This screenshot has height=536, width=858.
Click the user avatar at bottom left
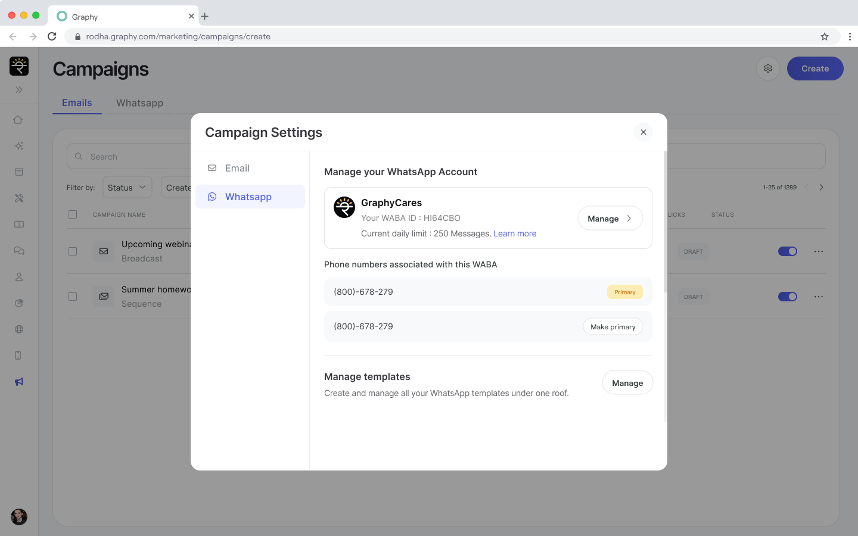(x=19, y=516)
